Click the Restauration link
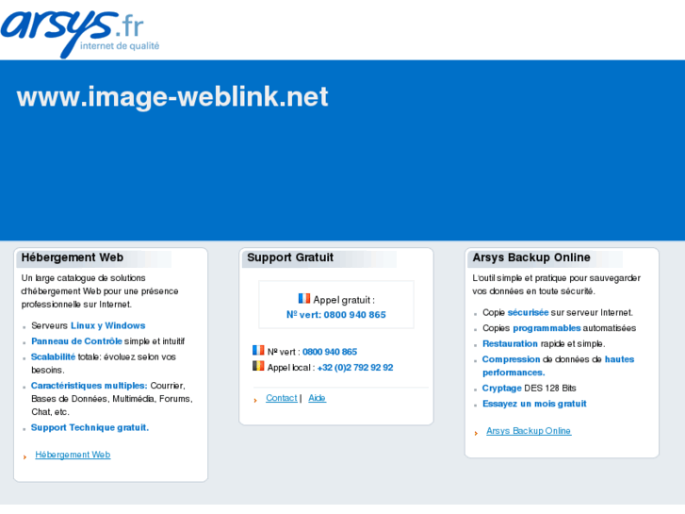Image resolution: width=685 pixels, height=514 pixels. click(x=510, y=344)
